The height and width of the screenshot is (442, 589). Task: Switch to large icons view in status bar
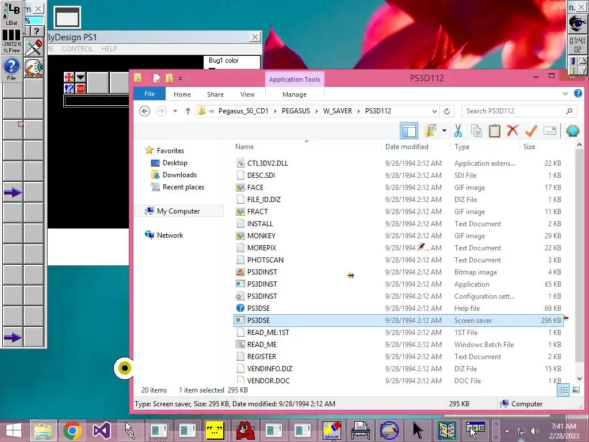(x=575, y=390)
